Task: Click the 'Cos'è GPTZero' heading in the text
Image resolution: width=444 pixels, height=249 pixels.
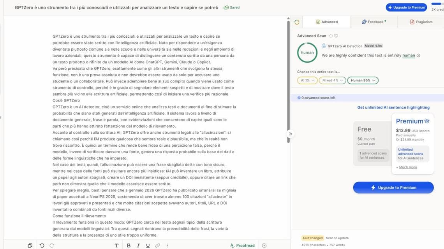Action: point(66,100)
